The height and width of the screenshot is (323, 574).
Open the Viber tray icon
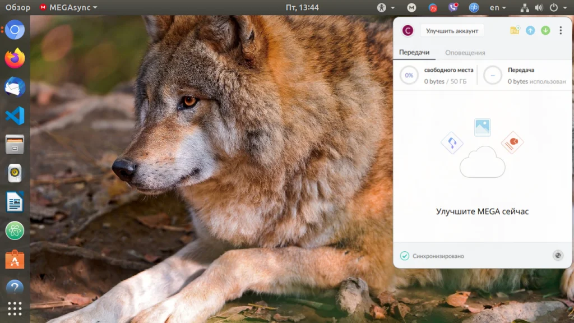pyautogui.click(x=453, y=8)
